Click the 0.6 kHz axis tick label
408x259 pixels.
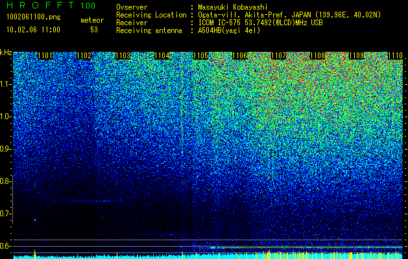click(x=5, y=246)
